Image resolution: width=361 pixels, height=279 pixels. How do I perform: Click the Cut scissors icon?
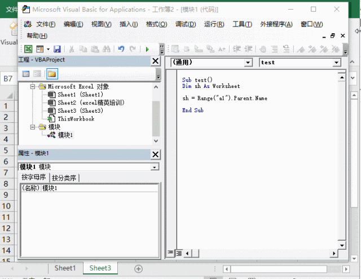point(72,49)
